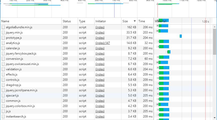Click the ajaxcart.js file icon
The width and height of the screenshot is (217, 120).
(x=3, y=95)
